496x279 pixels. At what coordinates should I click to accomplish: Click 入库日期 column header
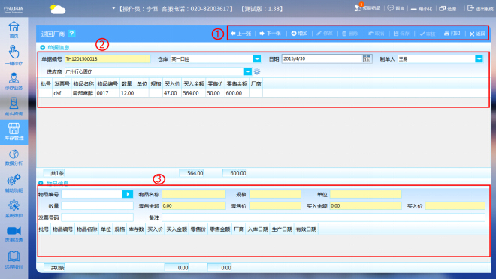point(258,229)
